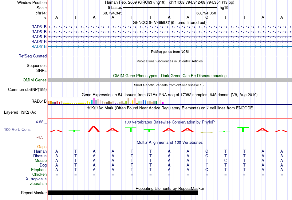292x200 pixels.
Task: Open the H3K27Ac Mark ENCODE track title
Action: coord(170,108)
